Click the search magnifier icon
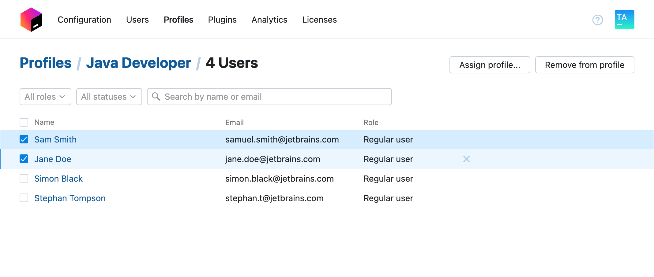 point(156,97)
